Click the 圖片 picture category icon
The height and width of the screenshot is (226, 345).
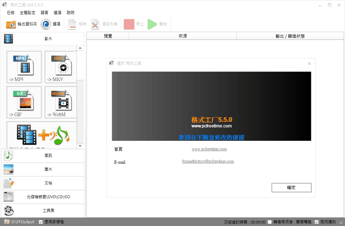(x=8, y=169)
